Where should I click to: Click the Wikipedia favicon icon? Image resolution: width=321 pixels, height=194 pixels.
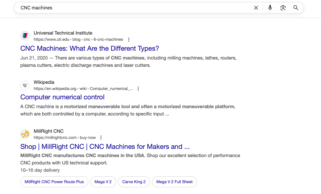click(x=25, y=85)
